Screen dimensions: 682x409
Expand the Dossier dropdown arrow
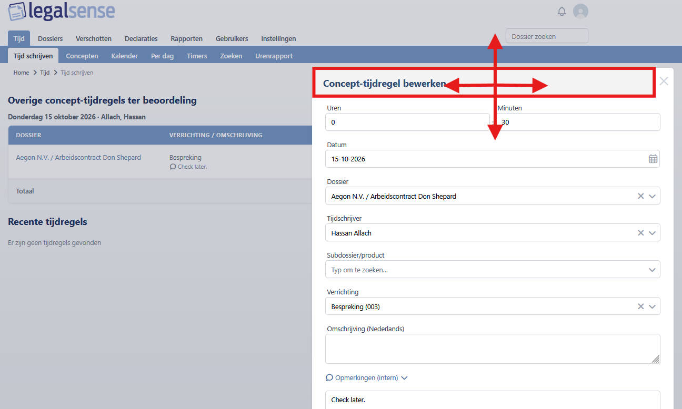click(653, 196)
